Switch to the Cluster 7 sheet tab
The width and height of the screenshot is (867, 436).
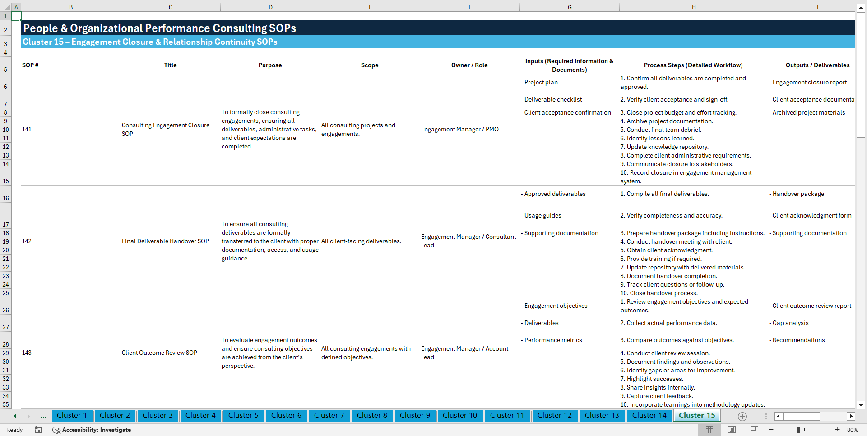point(329,416)
